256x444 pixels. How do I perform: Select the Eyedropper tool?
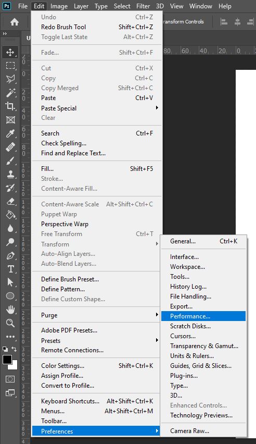(10, 133)
